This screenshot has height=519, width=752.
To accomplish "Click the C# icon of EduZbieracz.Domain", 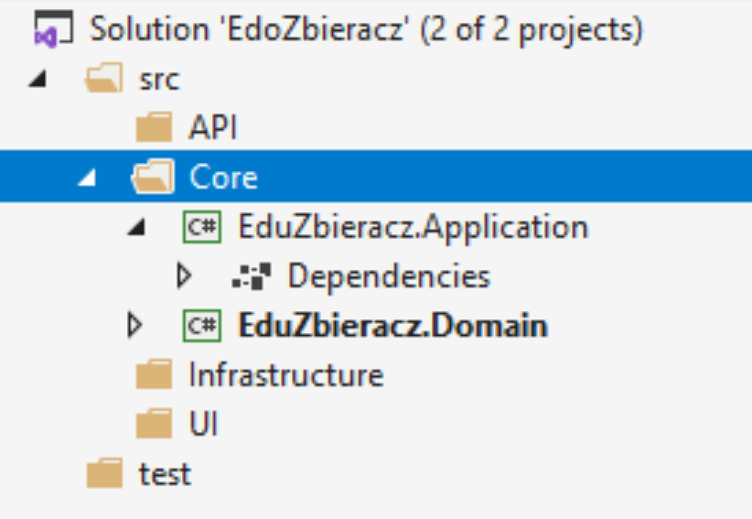I will 202,326.
